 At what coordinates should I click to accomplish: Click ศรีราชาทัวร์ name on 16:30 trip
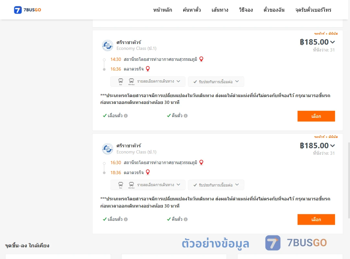pos(129,146)
